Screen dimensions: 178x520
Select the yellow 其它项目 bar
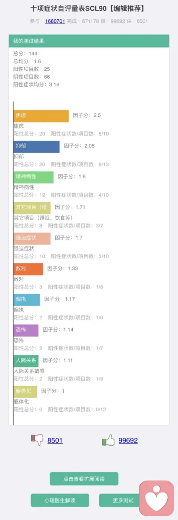coord(32,208)
